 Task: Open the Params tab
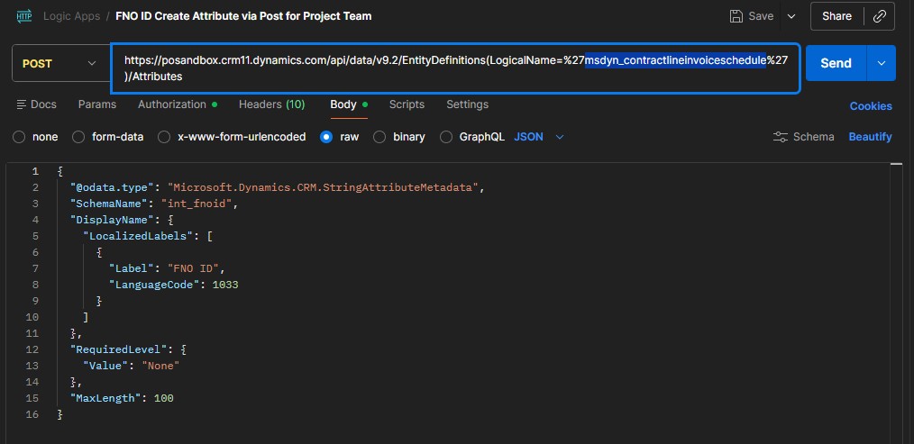click(x=97, y=104)
